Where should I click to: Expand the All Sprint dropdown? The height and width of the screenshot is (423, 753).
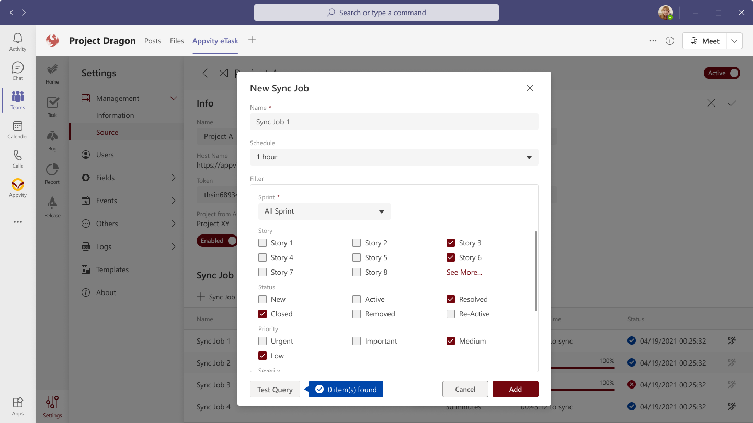[x=324, y=211]
